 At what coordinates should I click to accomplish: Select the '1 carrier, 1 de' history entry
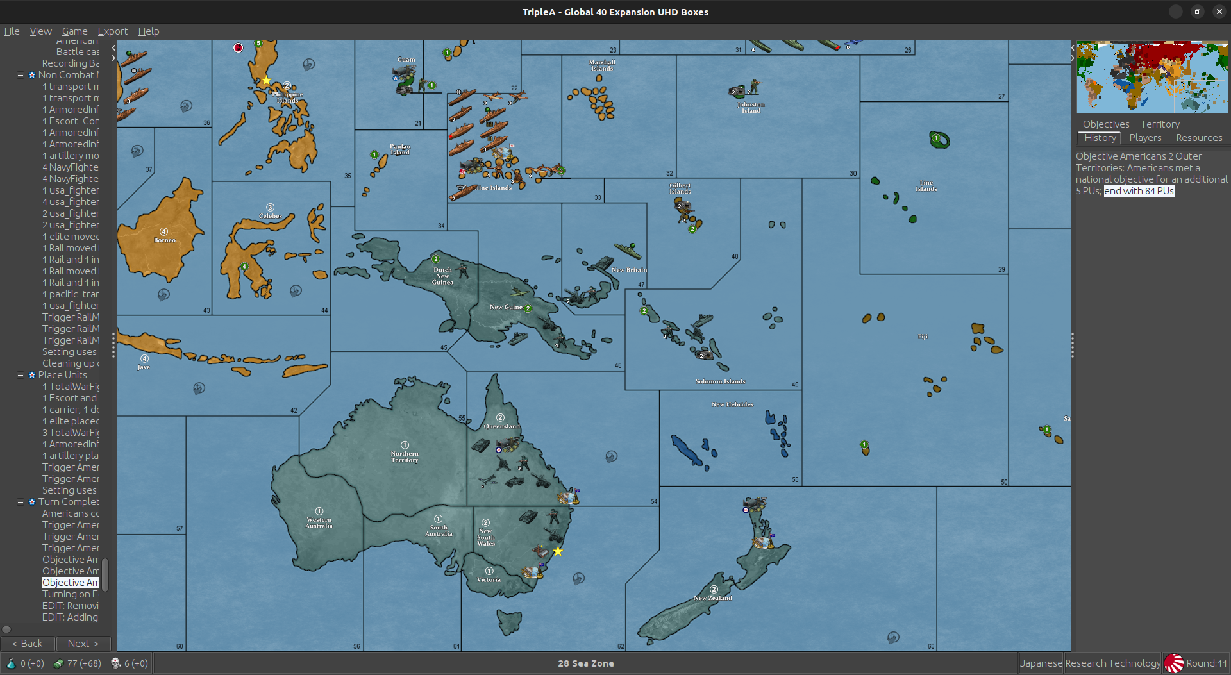coord(71,410)
